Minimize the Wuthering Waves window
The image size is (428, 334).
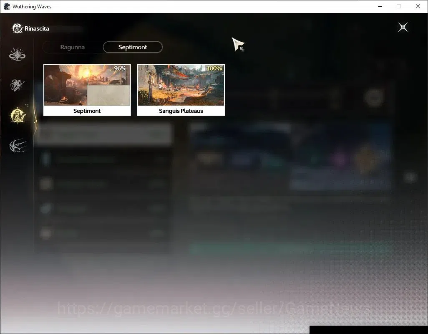click(380, 6)
